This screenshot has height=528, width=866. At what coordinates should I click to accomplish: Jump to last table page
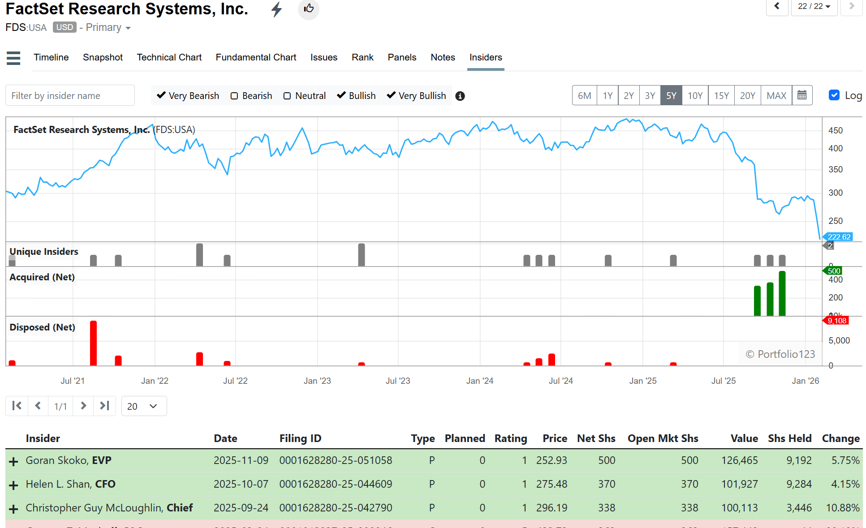(104, 406)
